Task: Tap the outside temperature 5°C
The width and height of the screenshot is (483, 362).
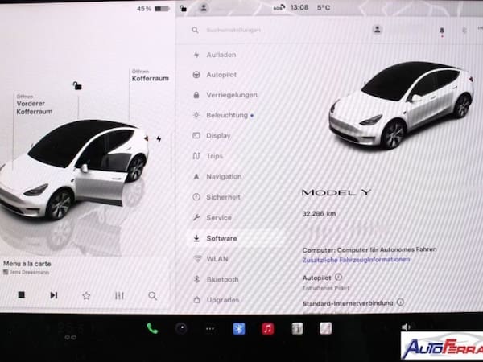Action: click(324, 8)
